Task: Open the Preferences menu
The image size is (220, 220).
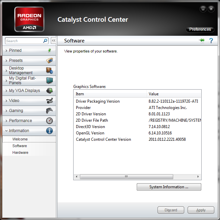Action: [x=200, y=29]
